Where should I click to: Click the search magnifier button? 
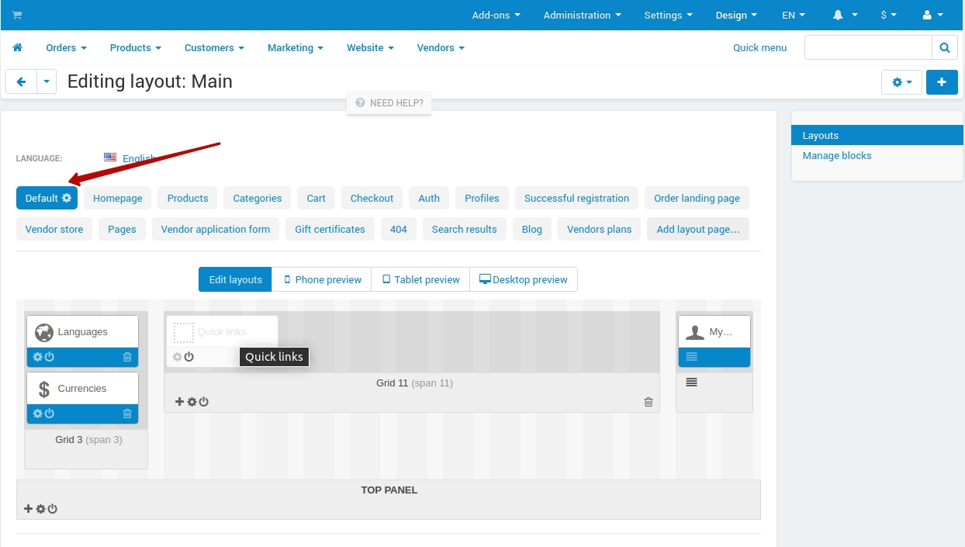point(944,47)
